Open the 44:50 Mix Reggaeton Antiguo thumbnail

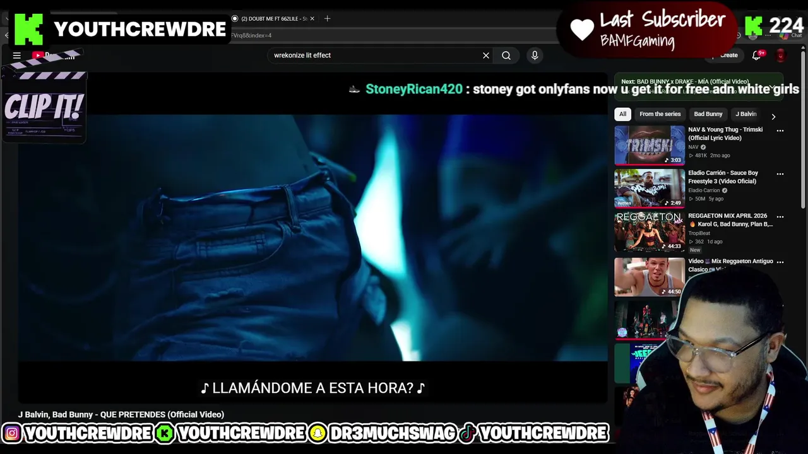650,277
